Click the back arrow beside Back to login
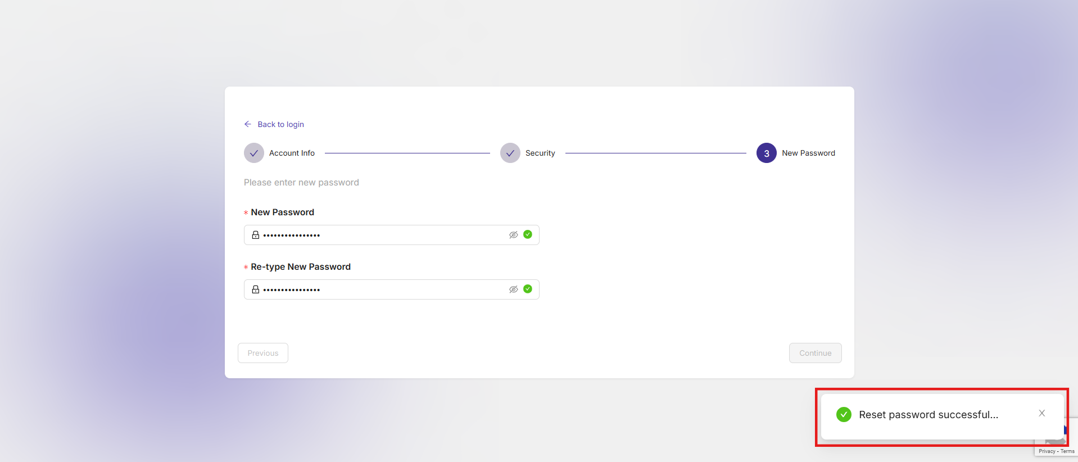The image size is (1078, 462). tap(248, 124)
